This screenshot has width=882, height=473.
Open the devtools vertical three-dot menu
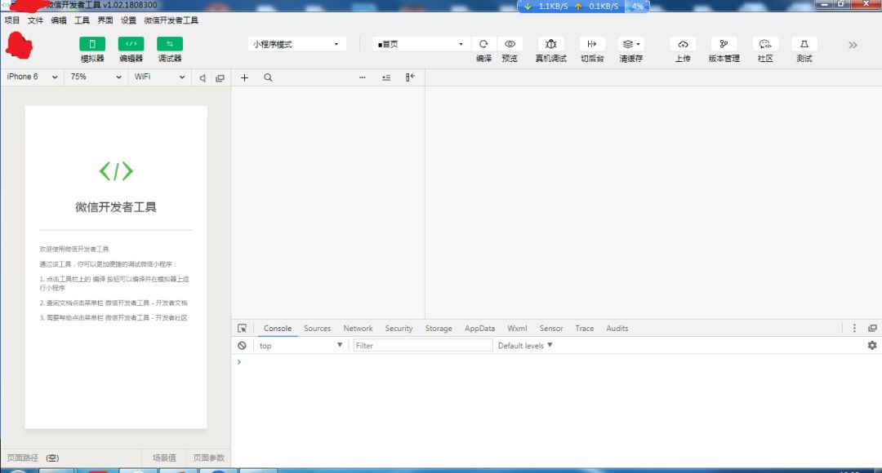(854, 328)
